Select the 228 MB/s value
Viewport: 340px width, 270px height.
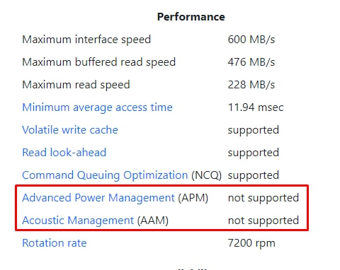pyautogui.click(x=251, y=85)
